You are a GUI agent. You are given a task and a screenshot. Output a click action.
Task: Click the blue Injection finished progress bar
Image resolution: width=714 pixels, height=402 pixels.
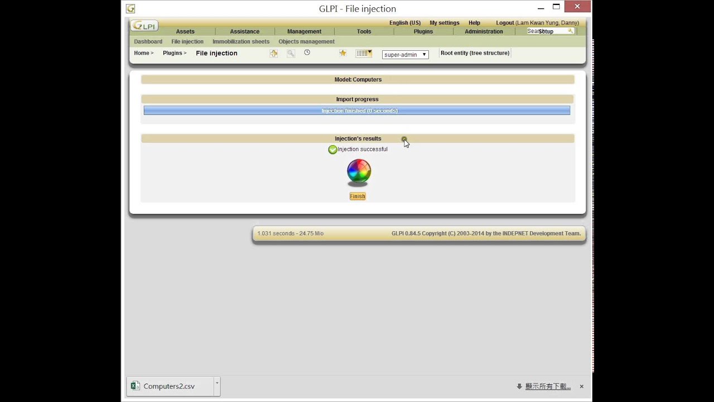(357, 111)
